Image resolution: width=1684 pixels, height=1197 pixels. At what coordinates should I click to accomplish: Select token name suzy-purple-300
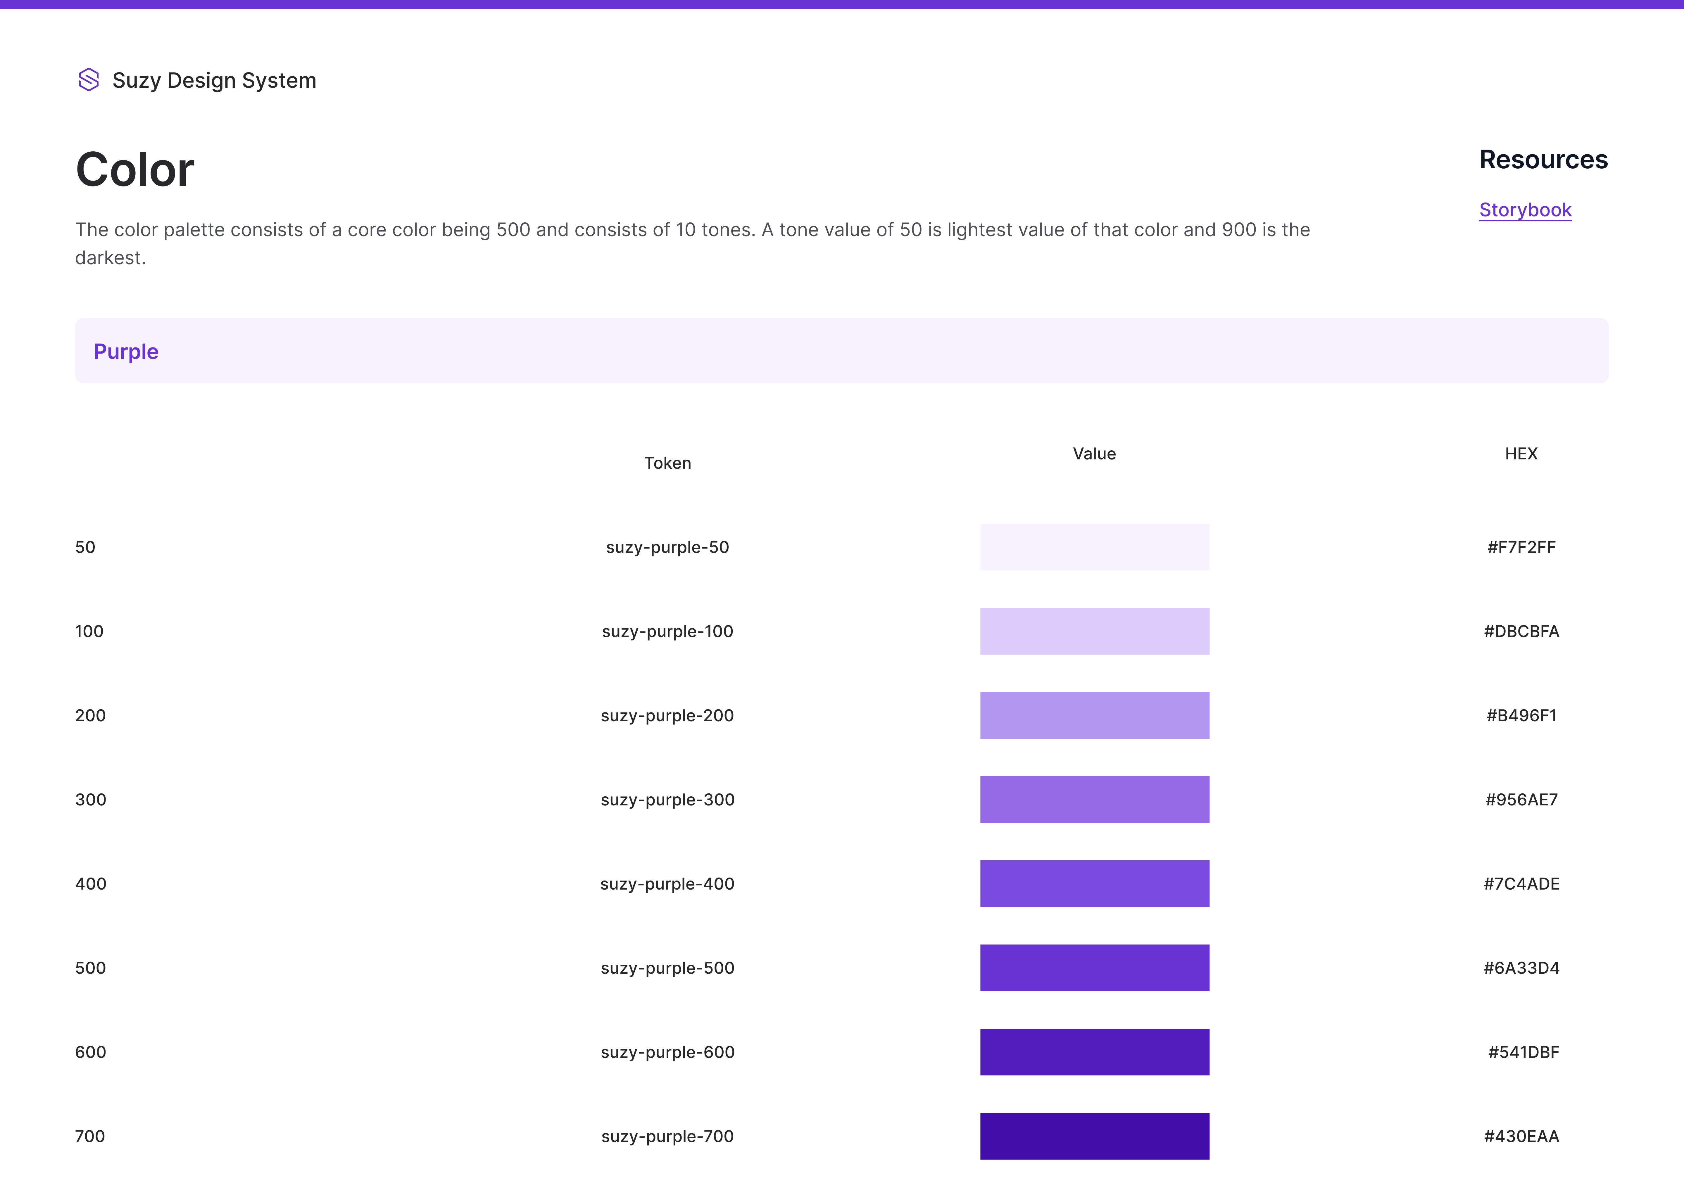[x=667, y=800]
